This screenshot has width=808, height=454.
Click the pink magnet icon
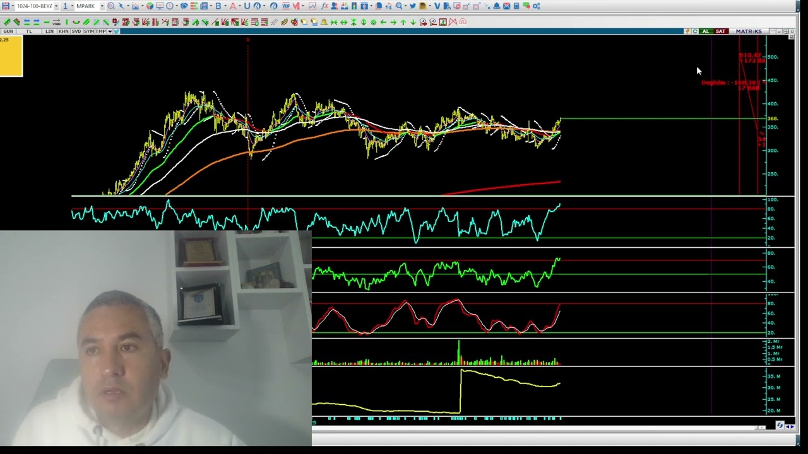click(x=462, y=22)
